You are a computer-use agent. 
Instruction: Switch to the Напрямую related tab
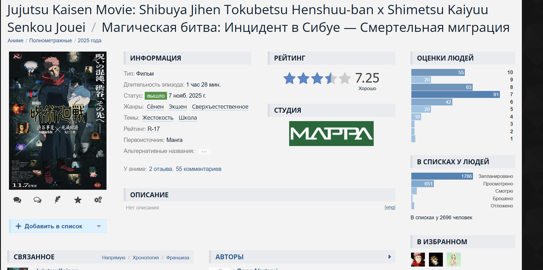[x=113, y=258]
